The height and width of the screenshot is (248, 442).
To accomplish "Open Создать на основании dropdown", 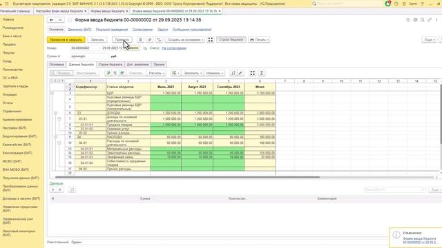I will click(x=185, y=40).
